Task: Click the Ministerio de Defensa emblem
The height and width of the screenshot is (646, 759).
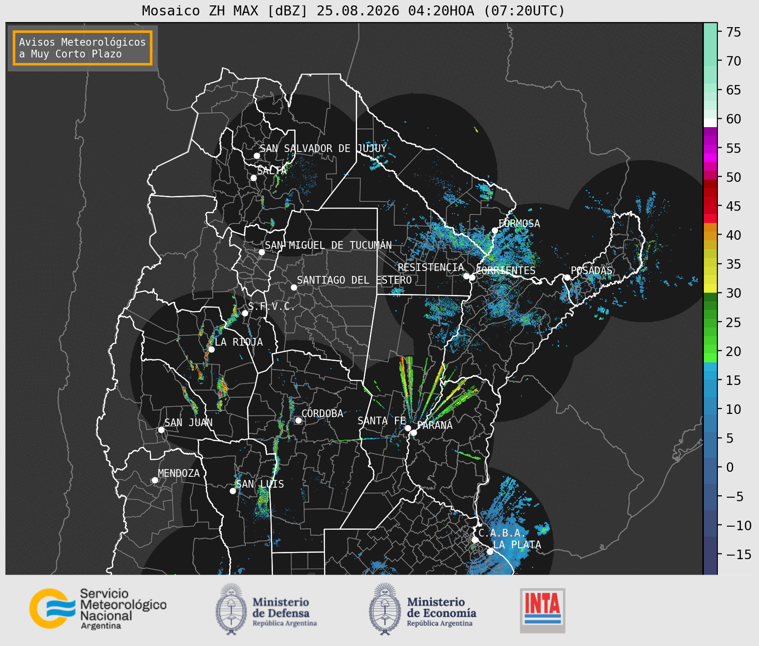Action: tap(232, 609)
